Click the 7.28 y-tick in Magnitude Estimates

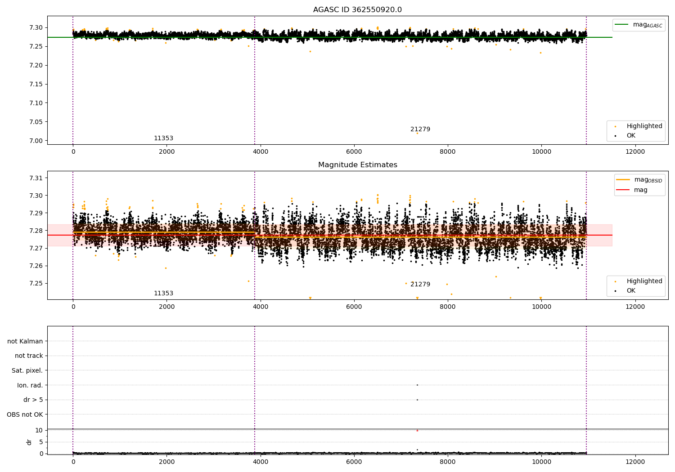pyautogui.click(x=36, y=231)
